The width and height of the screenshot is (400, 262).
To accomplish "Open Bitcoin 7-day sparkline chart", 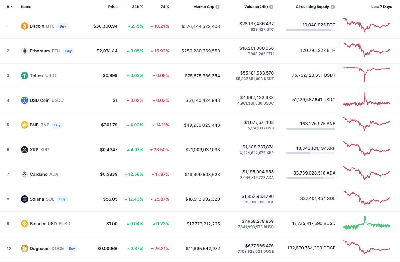I will (x=367, y=25).
